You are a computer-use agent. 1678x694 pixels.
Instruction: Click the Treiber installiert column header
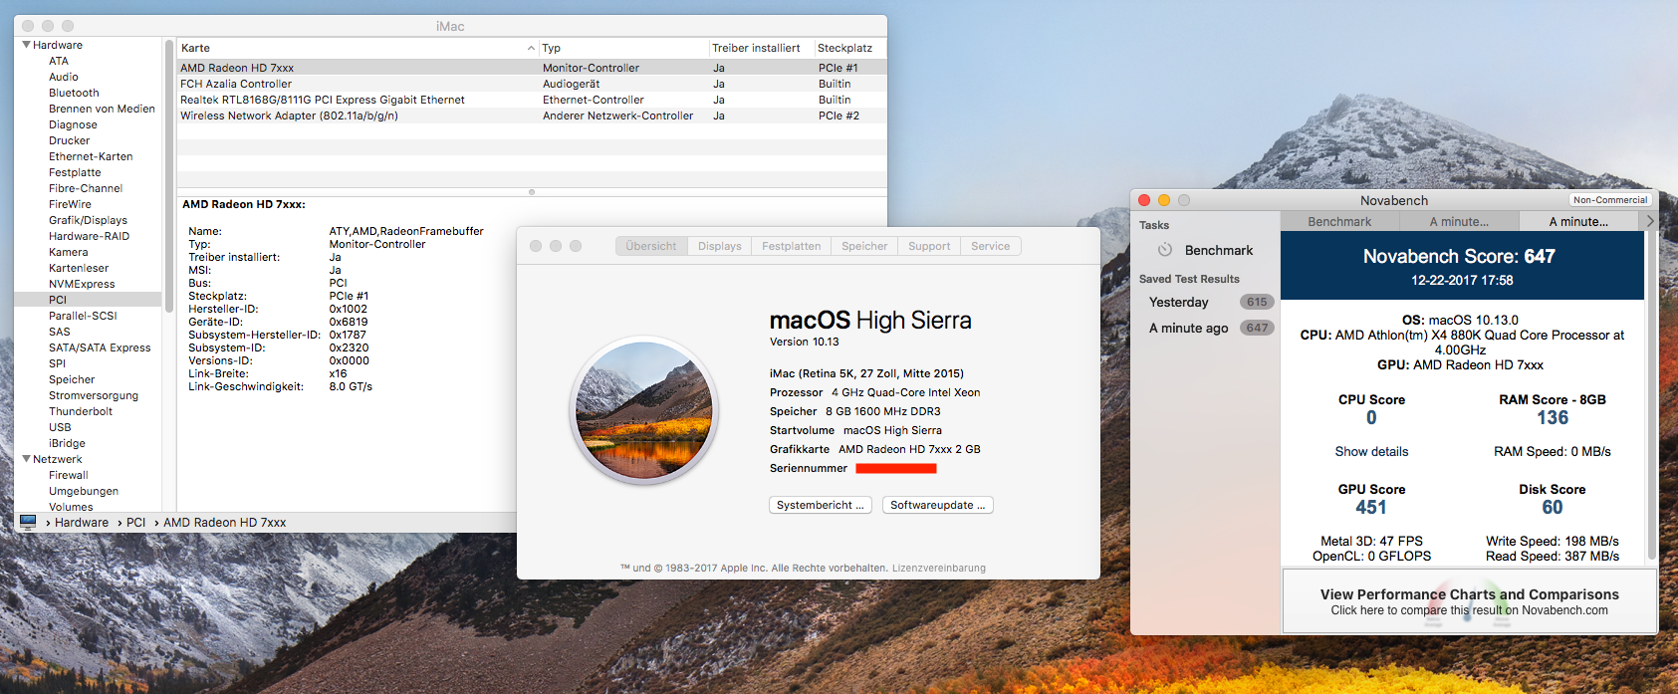[761, 48]
